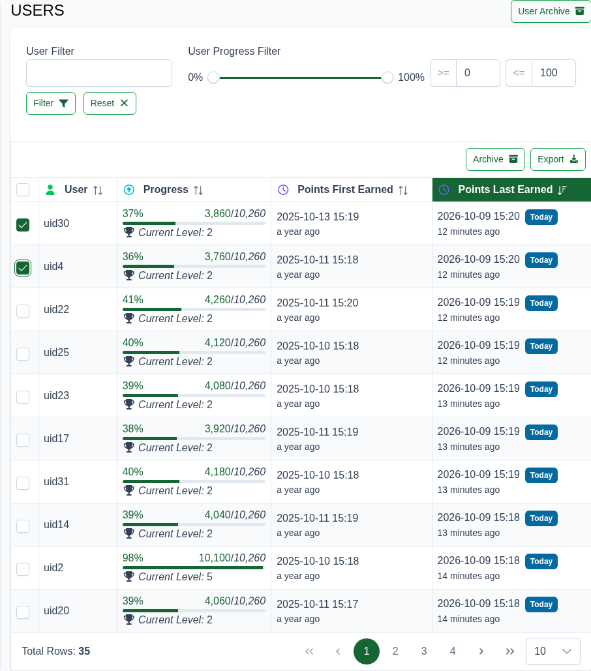Click the User Filter text input
Screen dimensions: 591x671
click(x=99, y=73)
